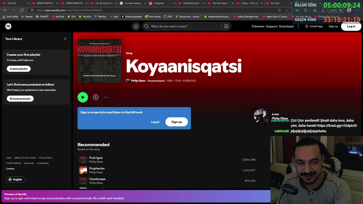Click the Browse podcasts button
The height and width of the screenshot is (204, 363).
click(20, 99)
